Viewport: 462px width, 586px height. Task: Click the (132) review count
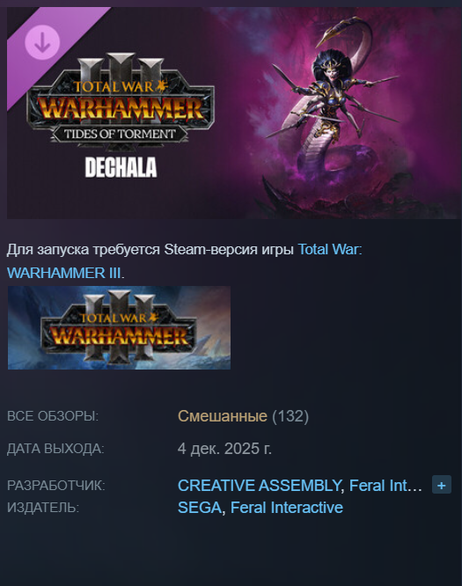click(x=290, y=416)
